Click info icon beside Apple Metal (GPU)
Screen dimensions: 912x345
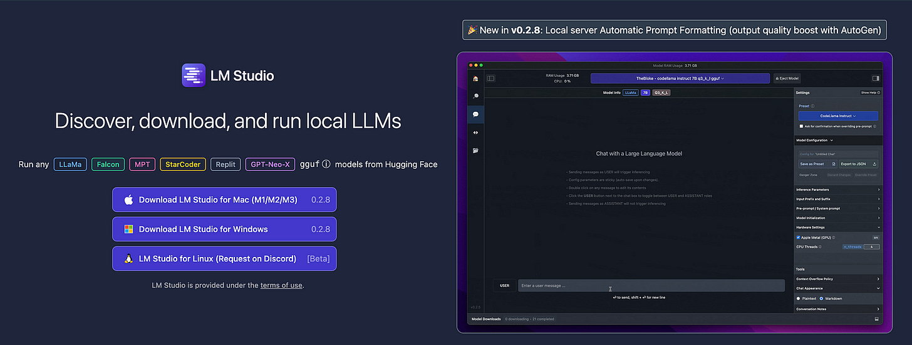pos(834,237)
